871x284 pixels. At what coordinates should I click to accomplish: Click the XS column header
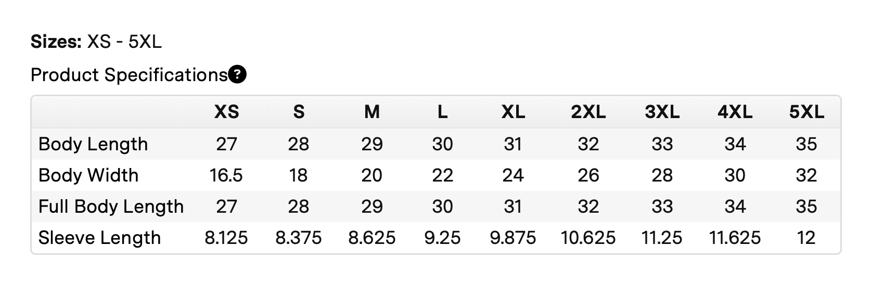pyautogui.click(x=226, y=112)
